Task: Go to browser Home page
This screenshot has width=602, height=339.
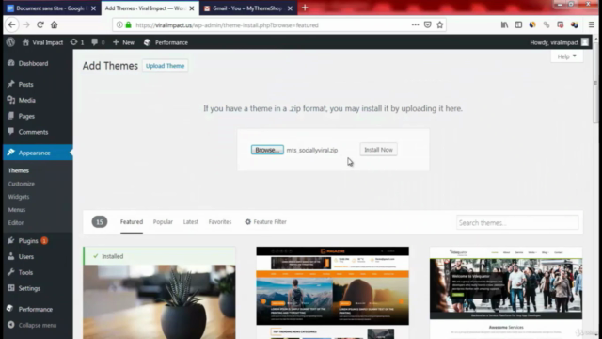Action: pyautogui.click(x=55, y=25)
